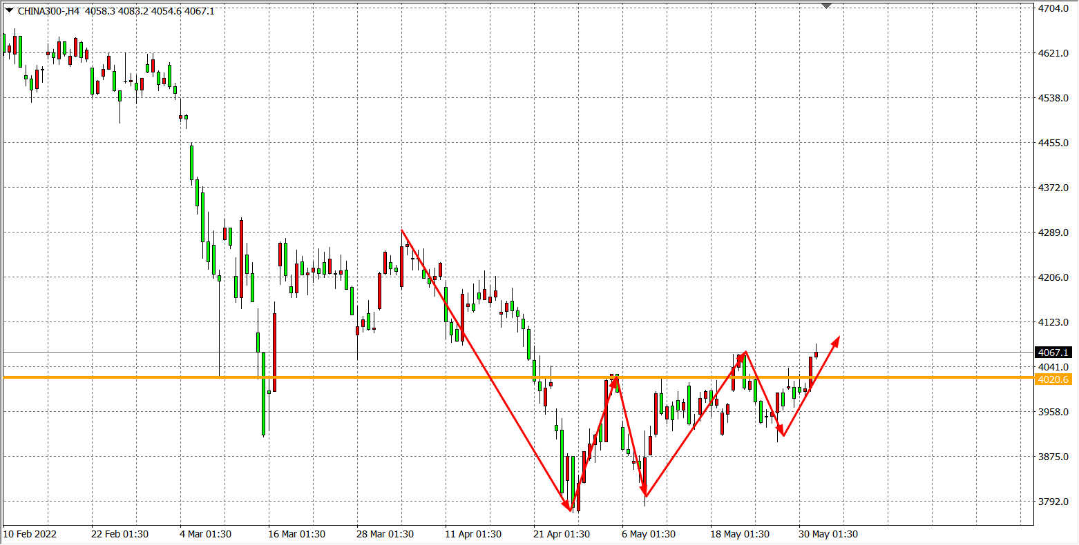Open the chart menu triangle beside CHINA300
This screenshot has height=545, width=1079.
point(8,11)
